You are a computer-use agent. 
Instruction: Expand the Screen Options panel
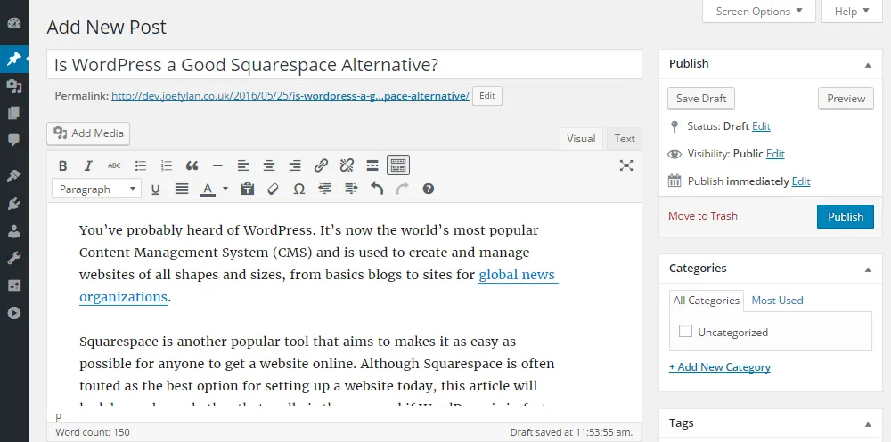[x=759, y=12]
